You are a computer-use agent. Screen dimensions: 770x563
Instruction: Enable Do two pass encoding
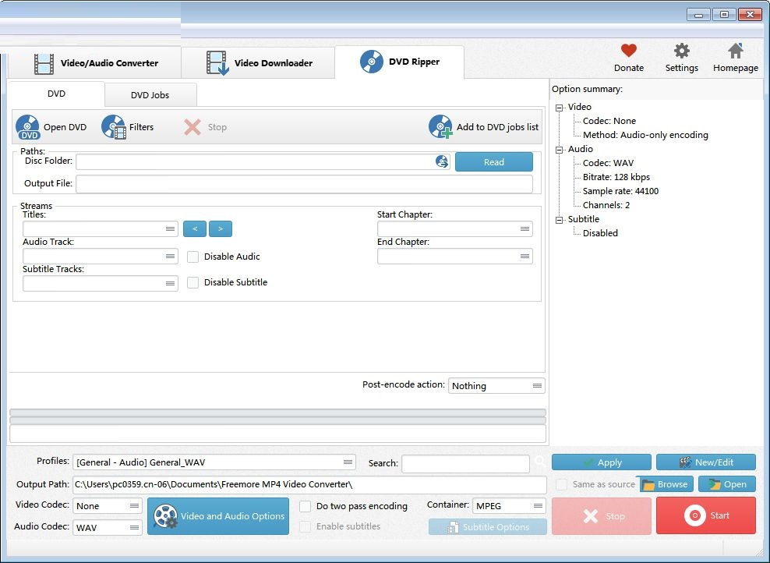[x=305, y=506]
